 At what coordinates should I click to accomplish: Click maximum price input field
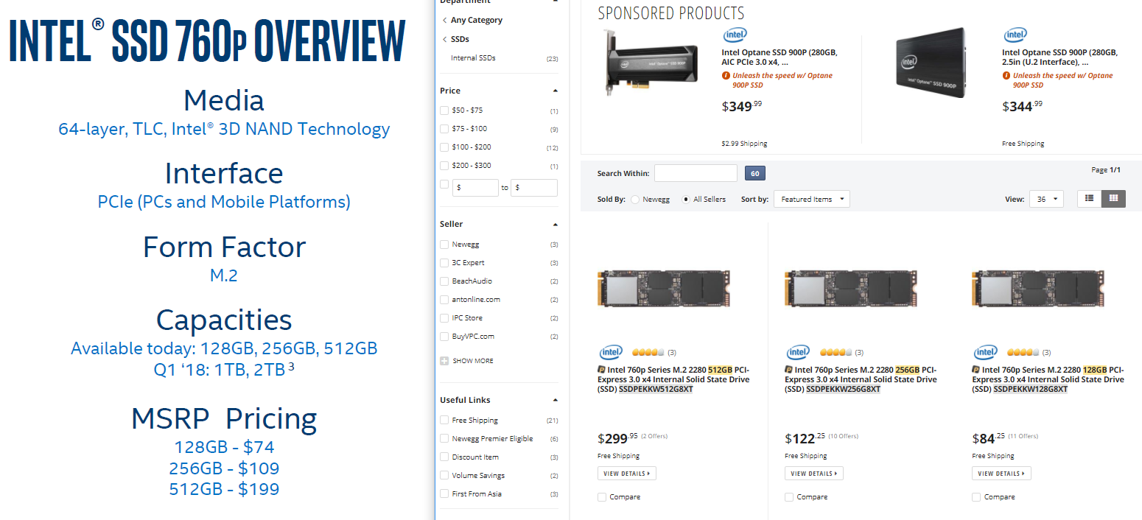pyautogui.click(x=534, y=188)
